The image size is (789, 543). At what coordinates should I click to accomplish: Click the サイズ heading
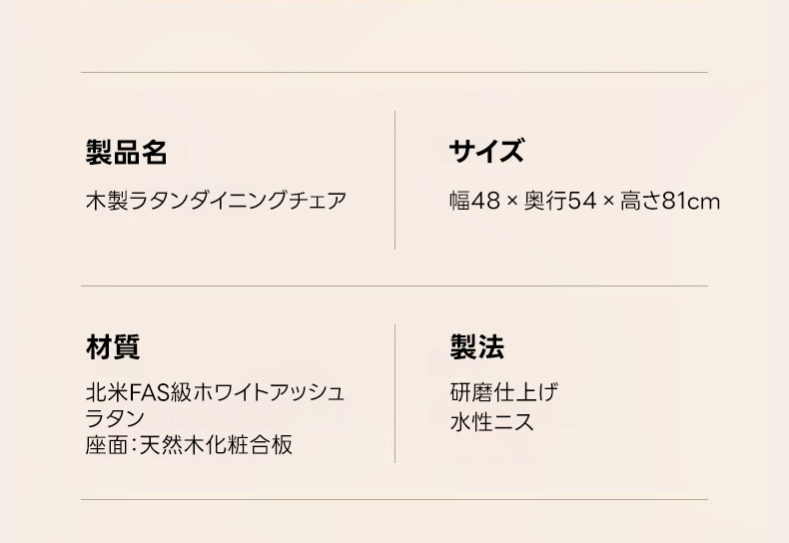(x=486, y=153)
